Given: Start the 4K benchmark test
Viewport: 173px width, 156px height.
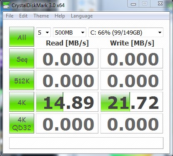Looking at the screenshot, I should pyautogui.click(x=22, y=102).
